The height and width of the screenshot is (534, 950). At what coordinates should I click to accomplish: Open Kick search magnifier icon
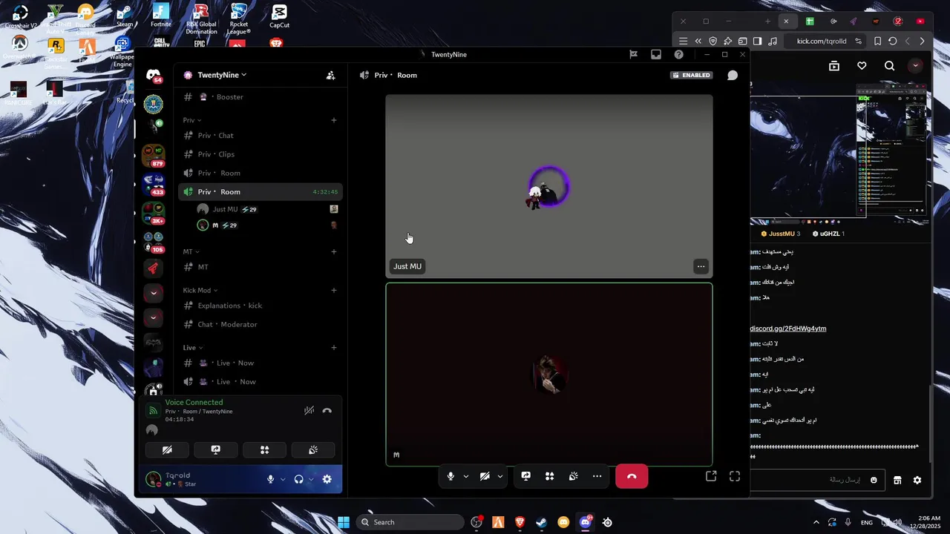[889, 66]
